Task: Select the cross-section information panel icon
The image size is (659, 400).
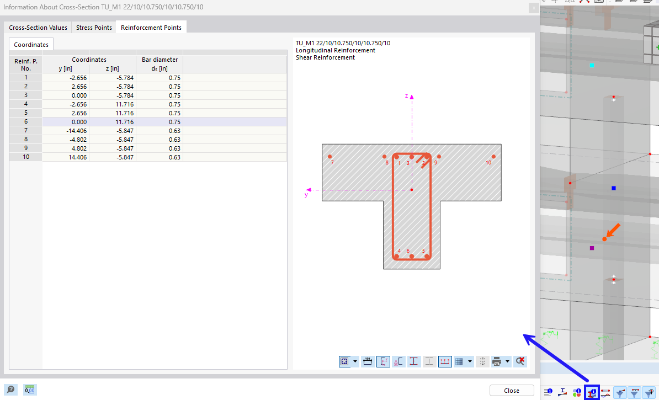Action: pos(592,392)
